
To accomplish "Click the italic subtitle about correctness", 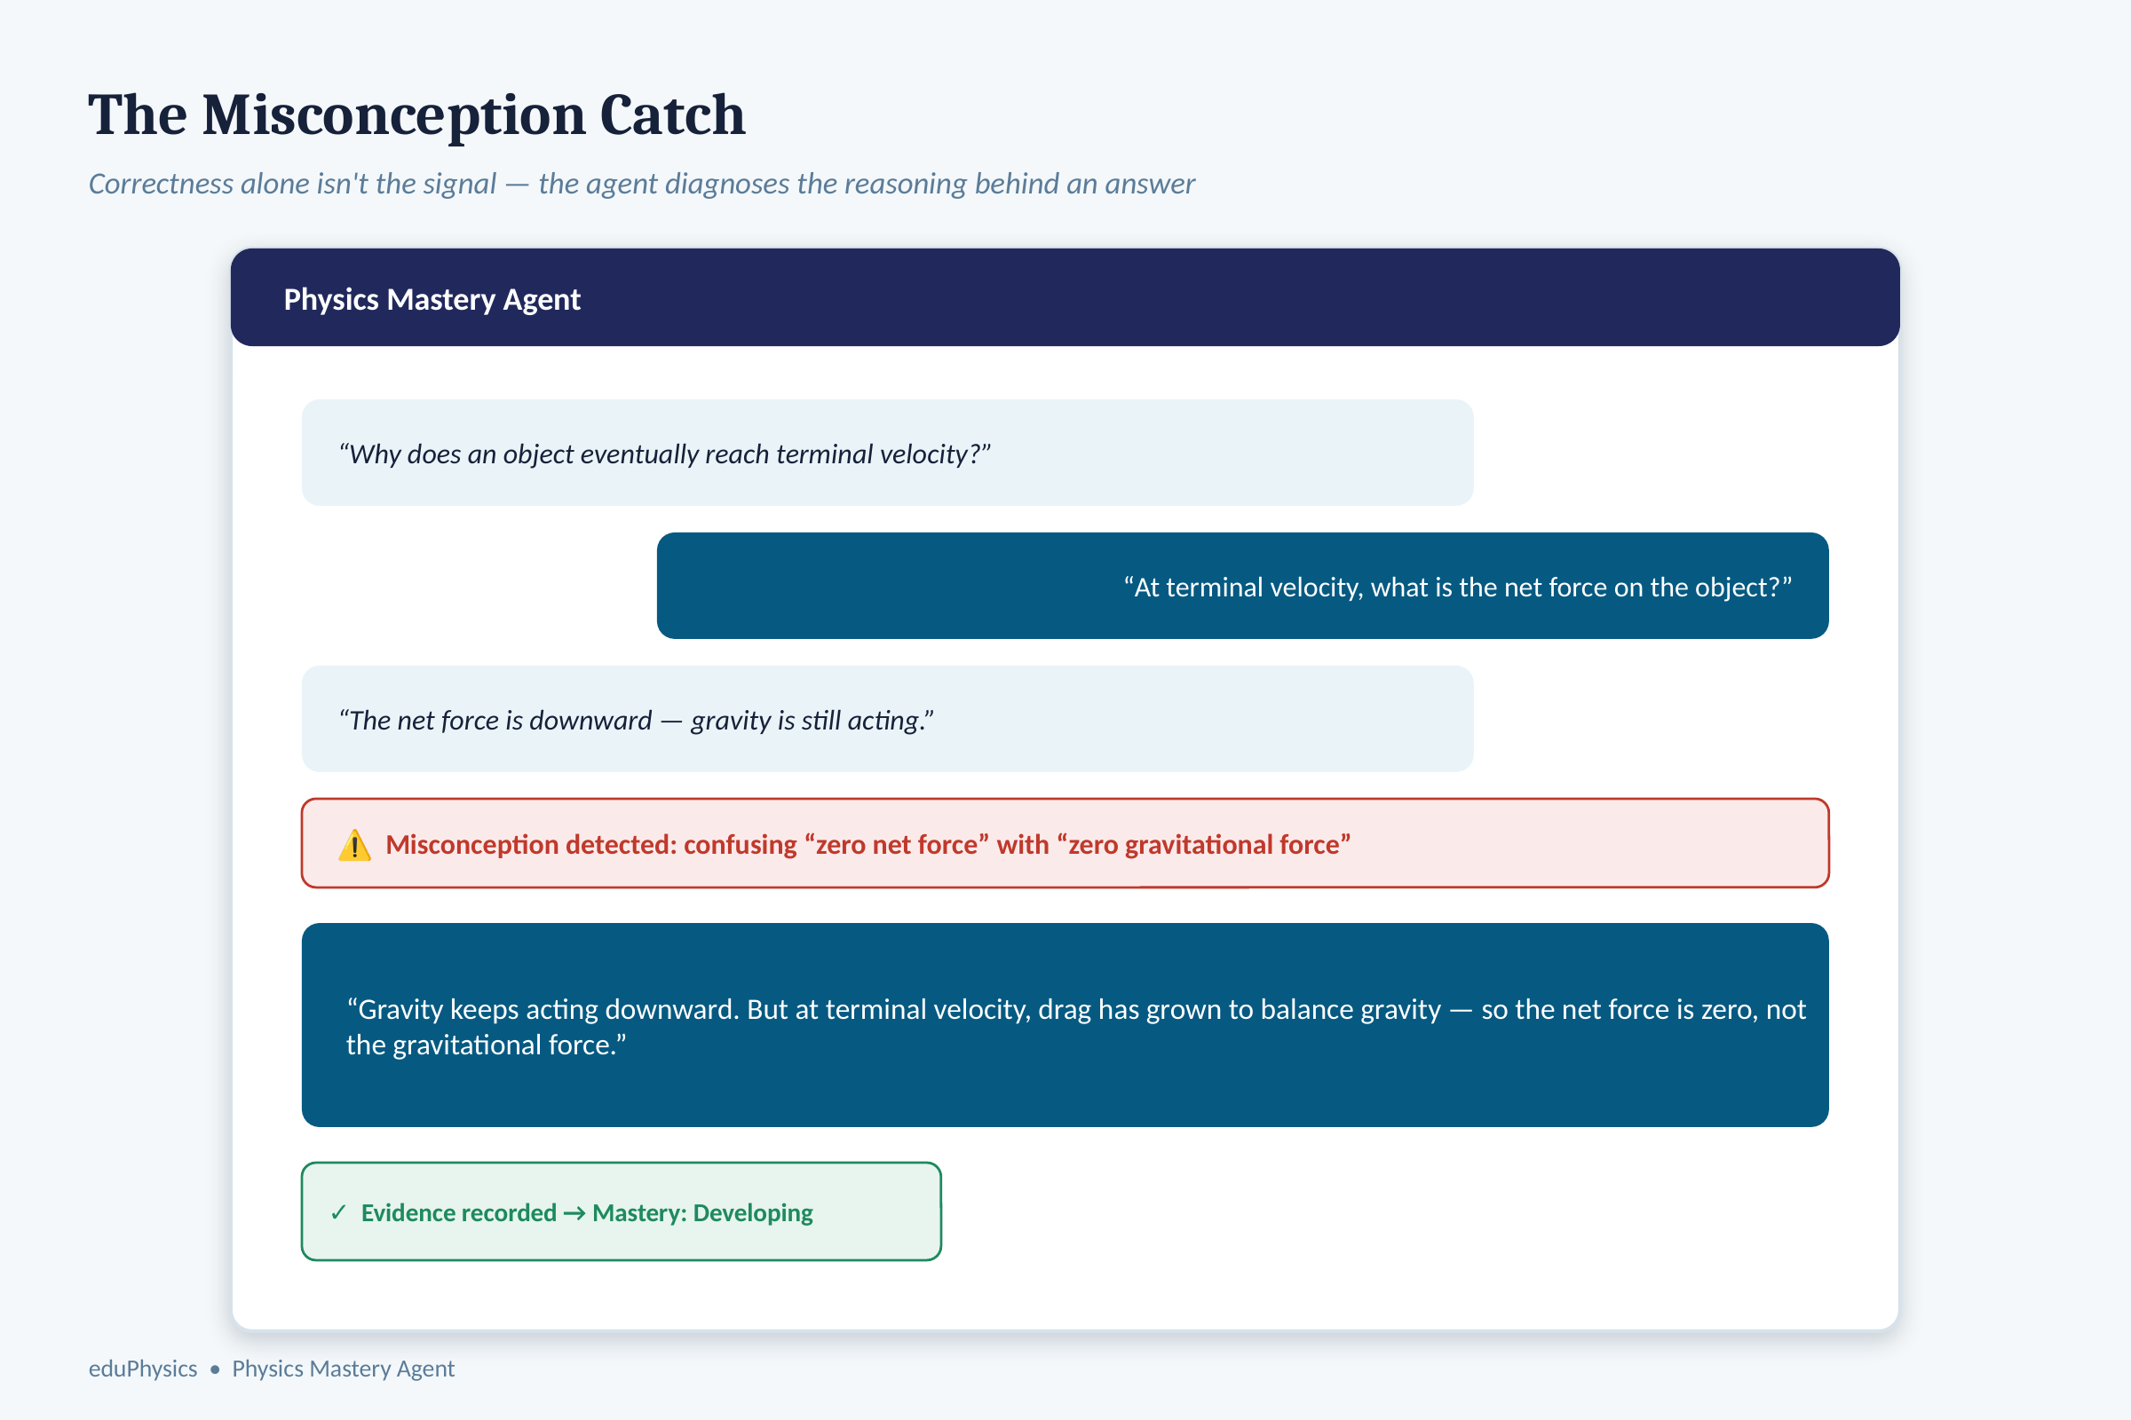I will 641,184.
